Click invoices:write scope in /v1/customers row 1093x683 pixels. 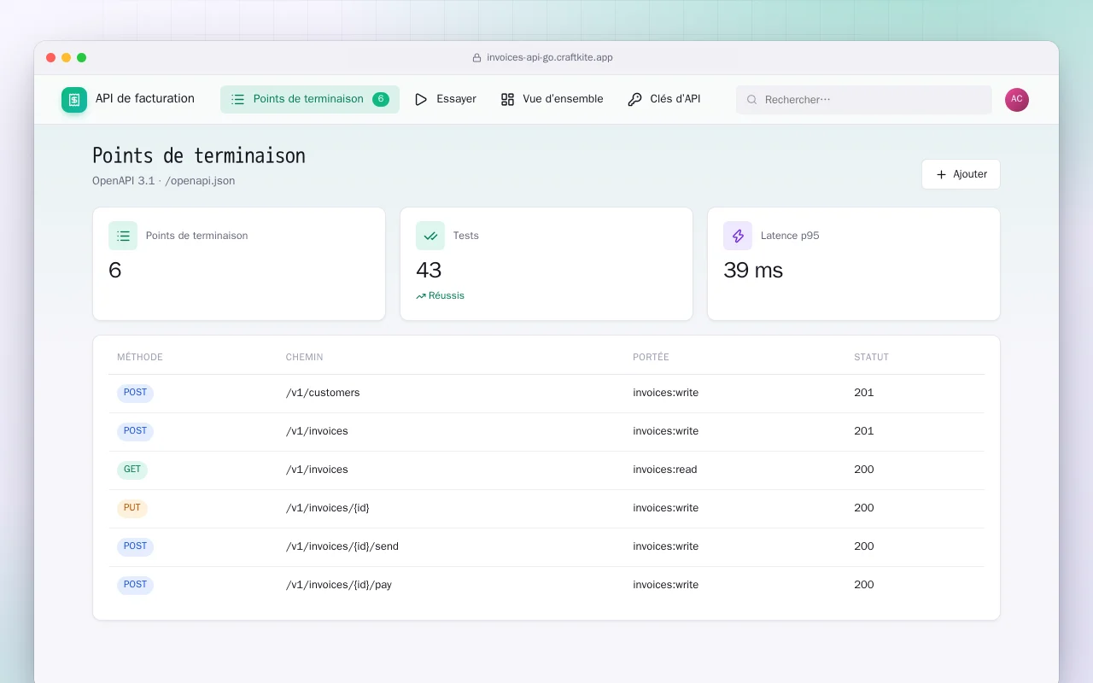666,393
